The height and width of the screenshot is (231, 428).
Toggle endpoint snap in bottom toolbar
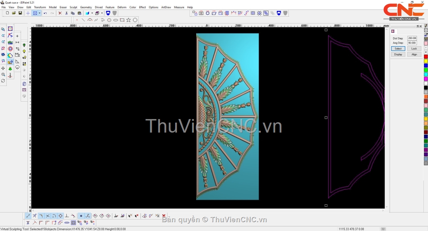[x=28, y=216]
